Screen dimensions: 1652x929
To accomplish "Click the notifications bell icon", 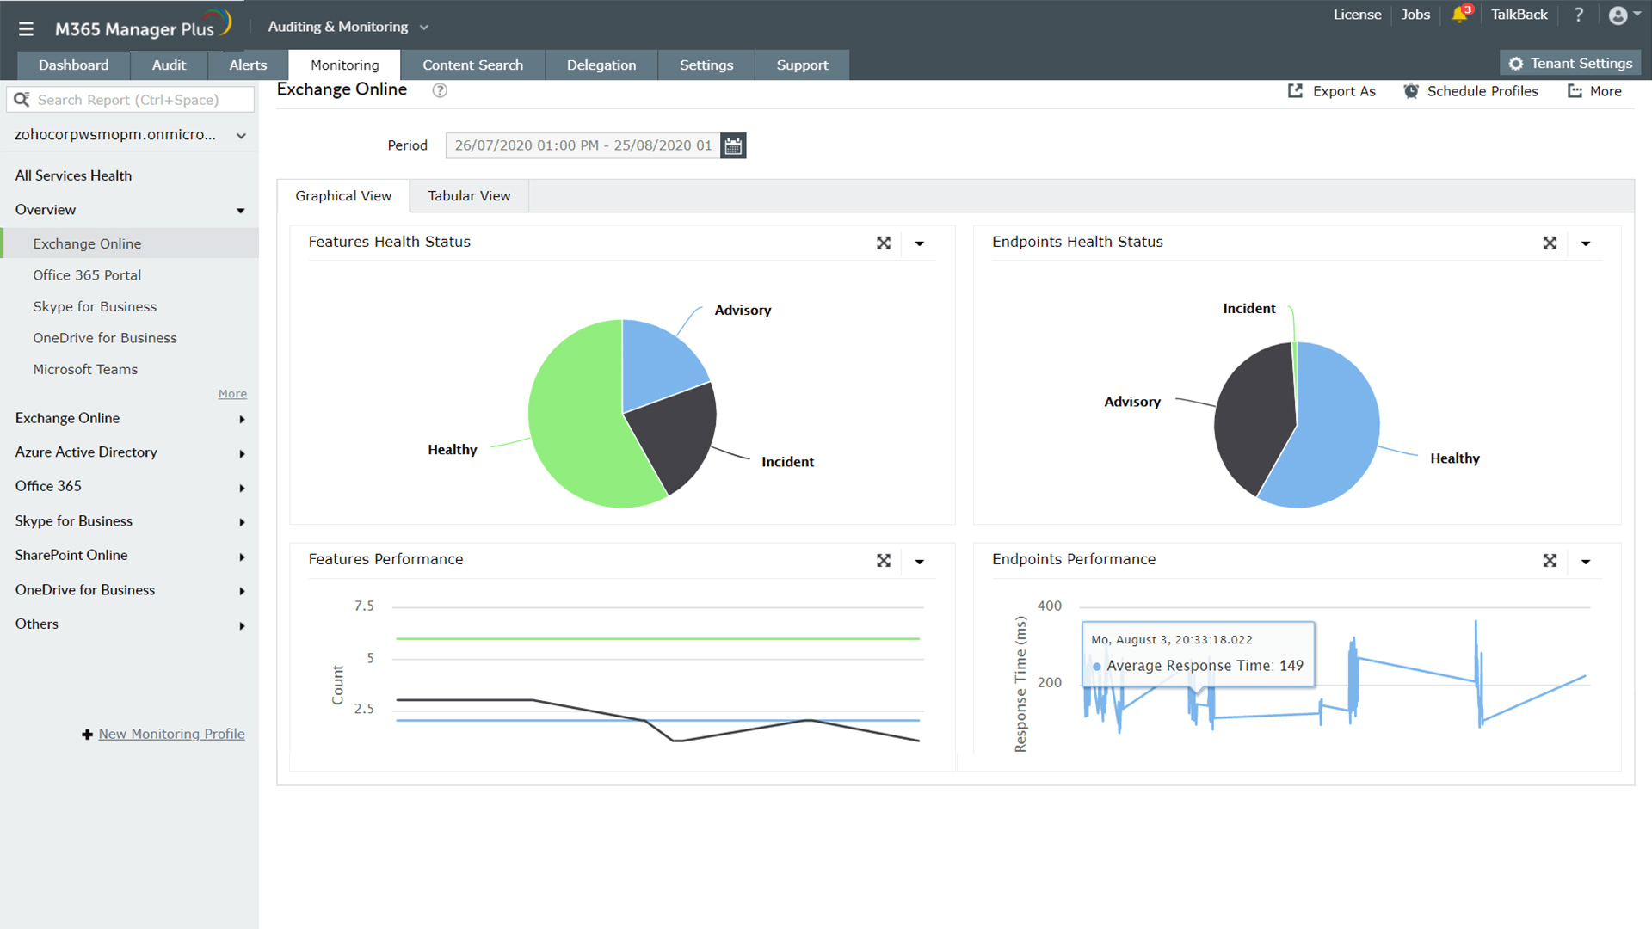I will pos(1459,15).
